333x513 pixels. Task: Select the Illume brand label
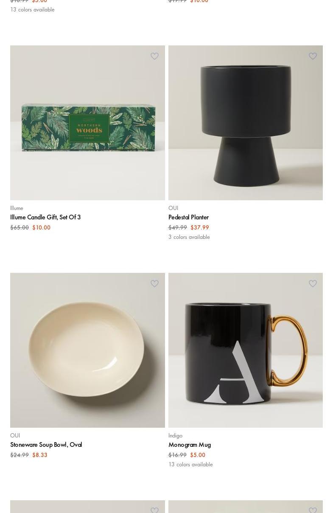click(17, 208)
